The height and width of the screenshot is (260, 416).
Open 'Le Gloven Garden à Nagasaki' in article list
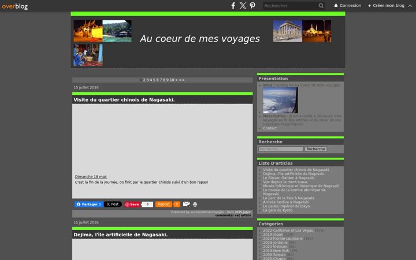tap(289, 178)
